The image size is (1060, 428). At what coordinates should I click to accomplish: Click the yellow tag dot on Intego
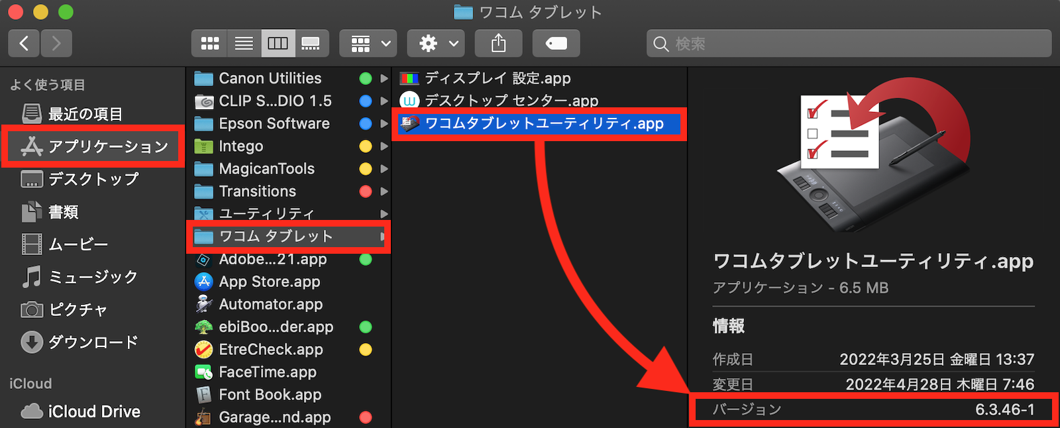pos(365,146)
